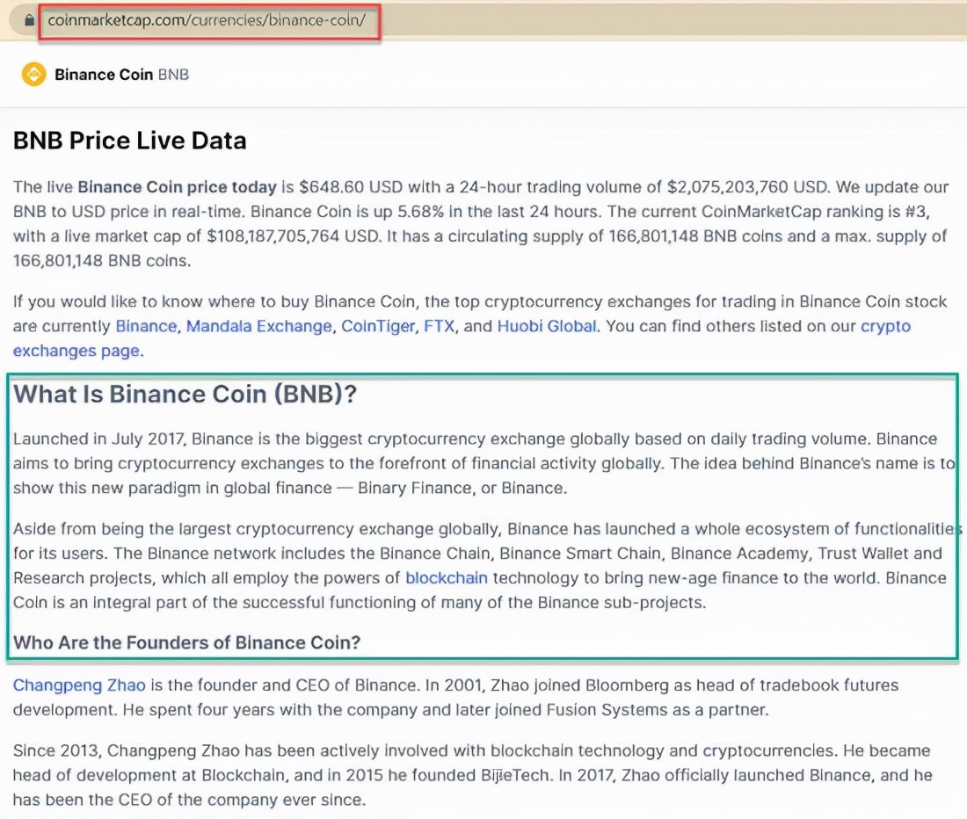Click the #3 CoinMarketCap ranking text
The width and height of the screenshot is (967, 819).
pos(915,212)
